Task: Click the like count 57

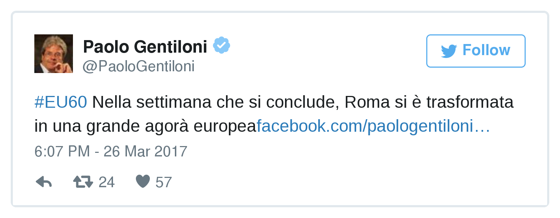Action: (x=164, y=183)
